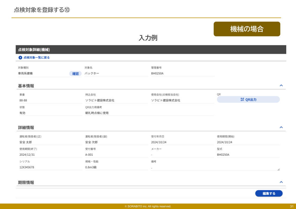Image resolution: width=296 pixels, height=209 pixels.
Task: Toggle the 期限情報 section chevron
Action: point(281,182)
